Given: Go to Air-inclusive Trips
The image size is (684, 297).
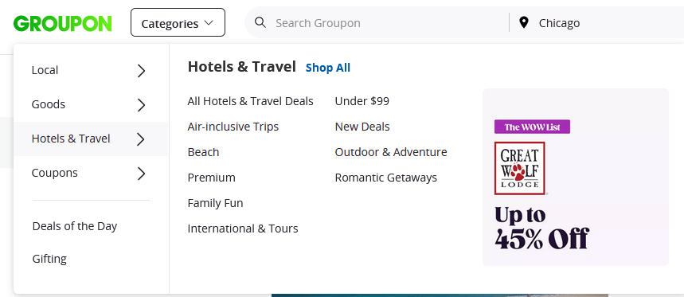Looking at the screenshot, I should click(233, 127).
